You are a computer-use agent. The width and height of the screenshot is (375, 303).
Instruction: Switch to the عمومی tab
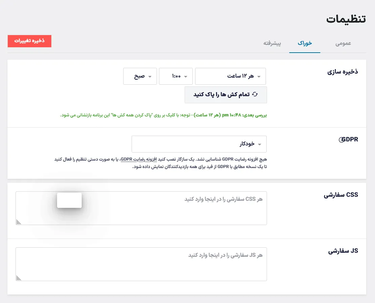point(343,43)
